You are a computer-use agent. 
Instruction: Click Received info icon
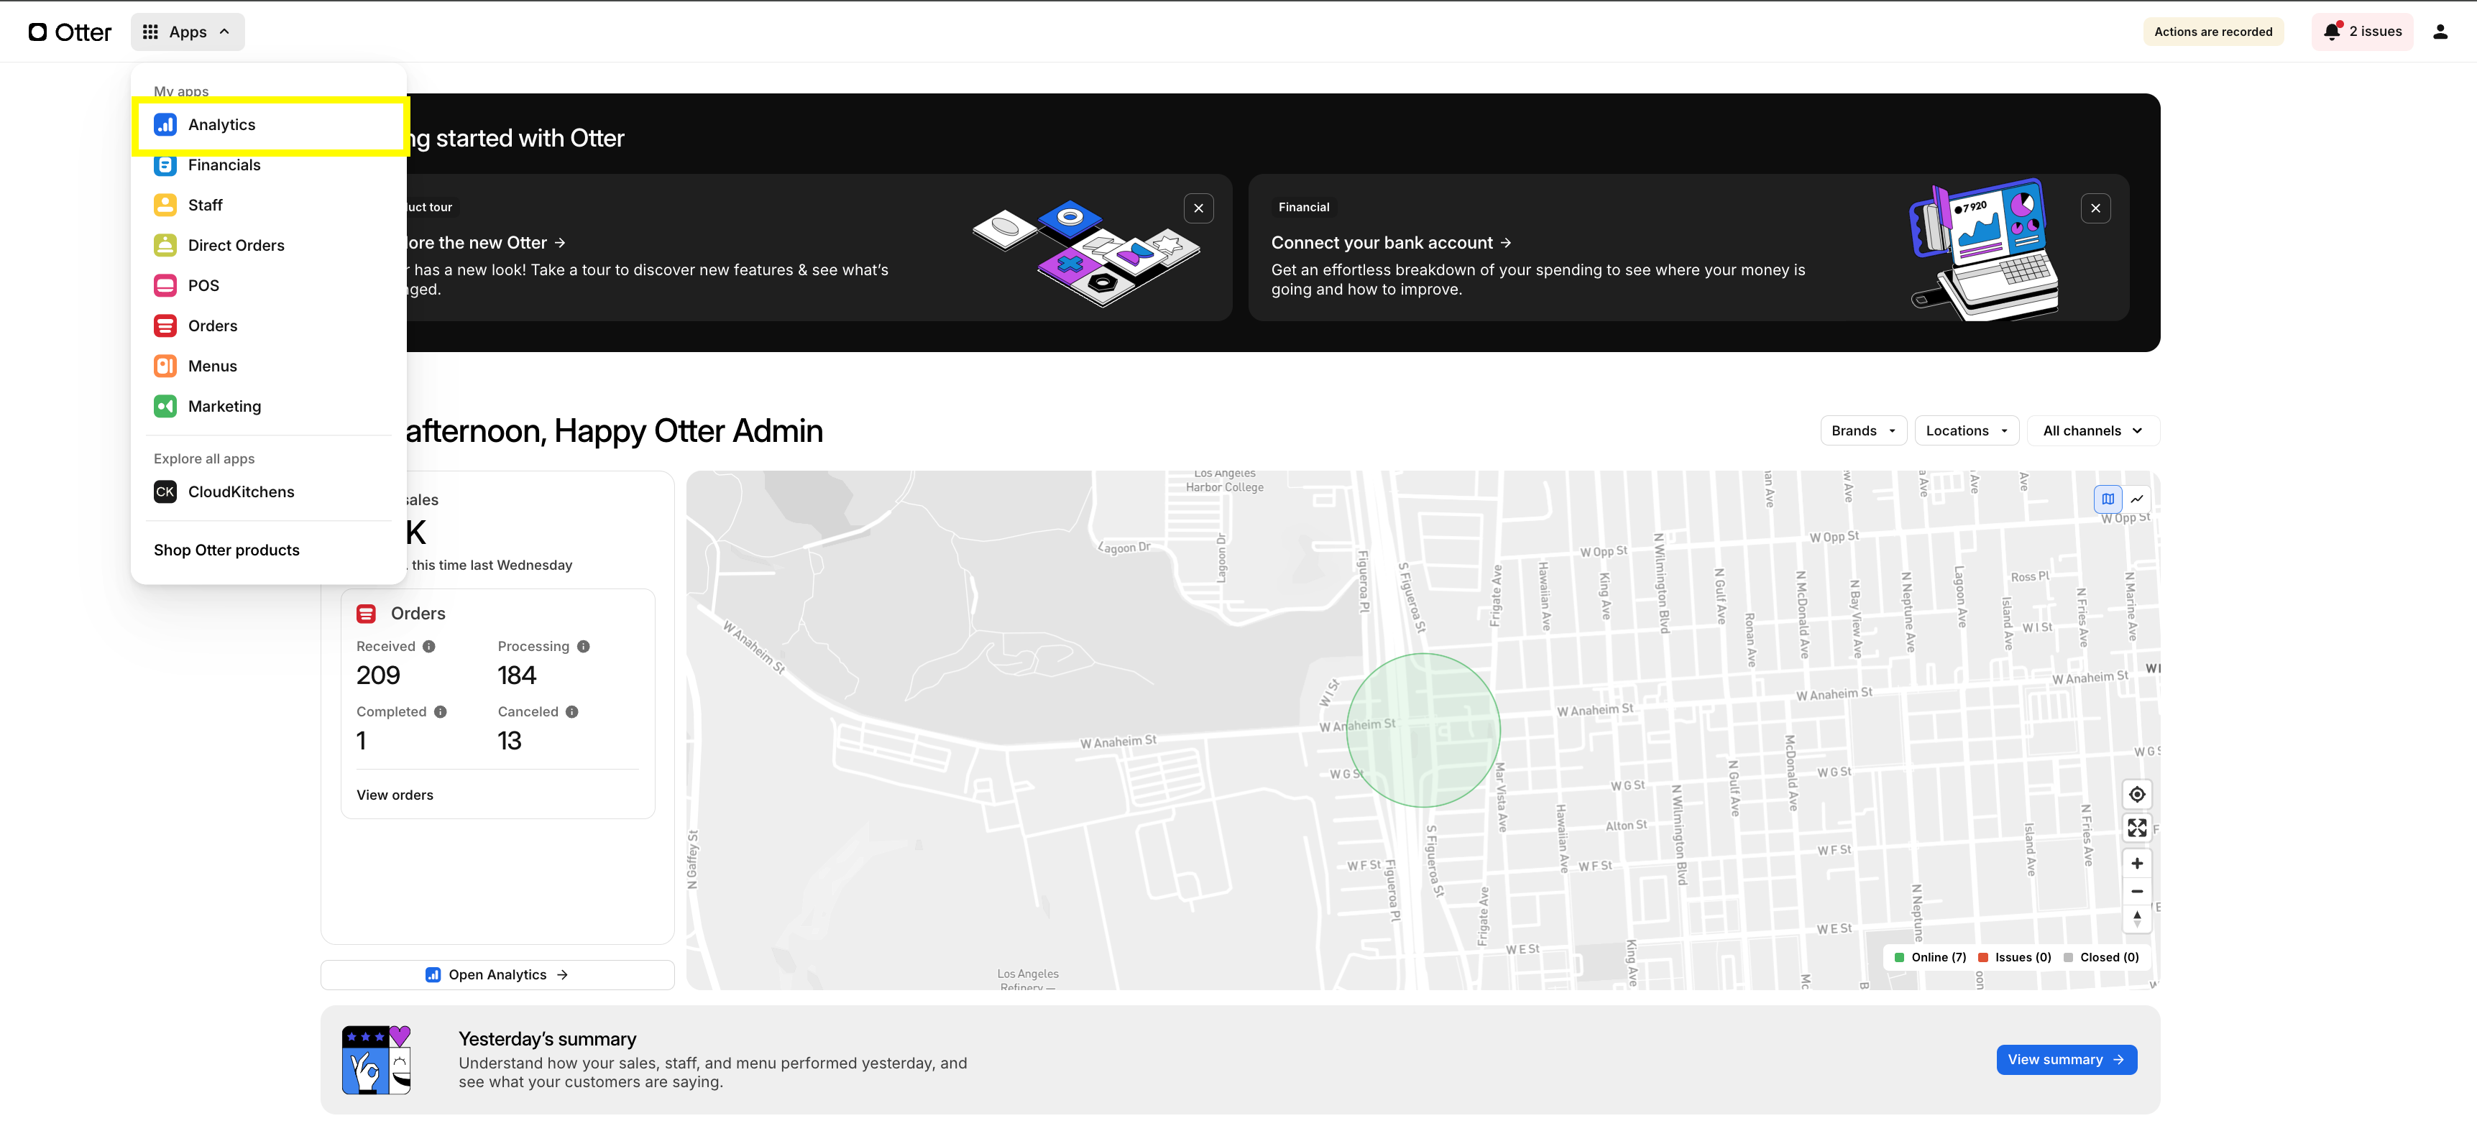(429, 647)
